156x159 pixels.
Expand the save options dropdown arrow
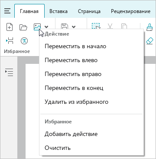[x=74, y=27]
